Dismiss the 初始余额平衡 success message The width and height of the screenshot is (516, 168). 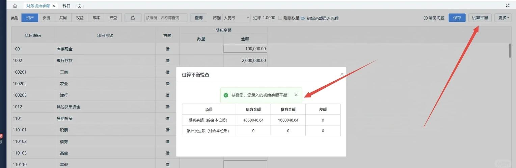[x=296, y=95]
